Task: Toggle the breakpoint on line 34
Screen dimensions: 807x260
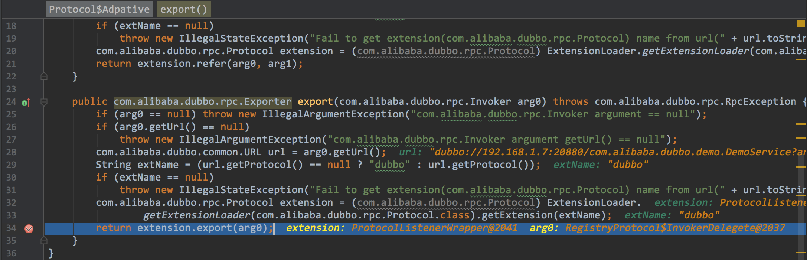Action: (x=29, y=229)
